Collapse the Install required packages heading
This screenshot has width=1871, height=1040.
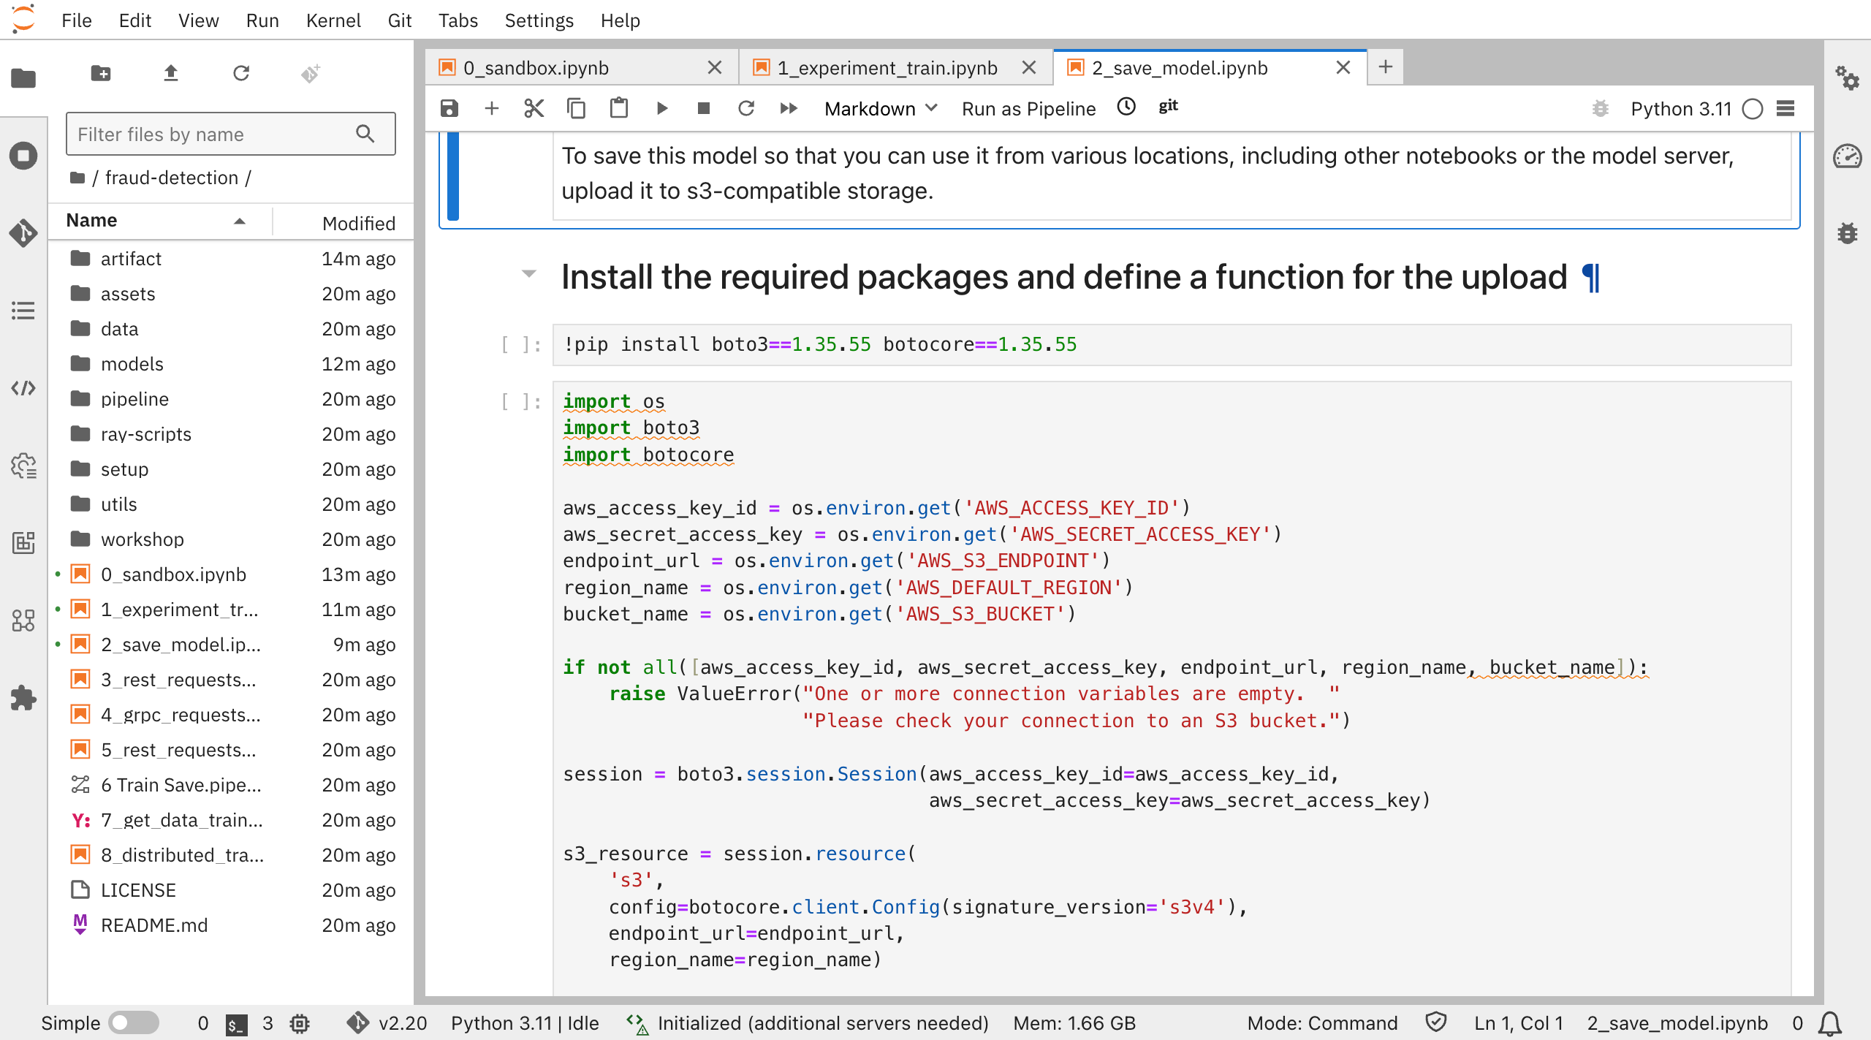528,274
